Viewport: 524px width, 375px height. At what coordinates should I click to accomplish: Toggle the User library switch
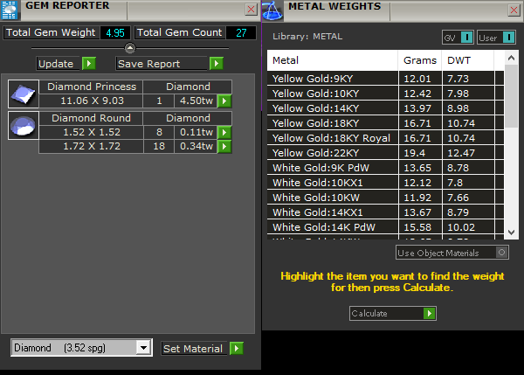coord(508,37)
